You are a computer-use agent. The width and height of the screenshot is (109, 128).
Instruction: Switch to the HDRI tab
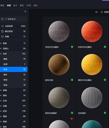pyautogui.click(x=29, y=5)
